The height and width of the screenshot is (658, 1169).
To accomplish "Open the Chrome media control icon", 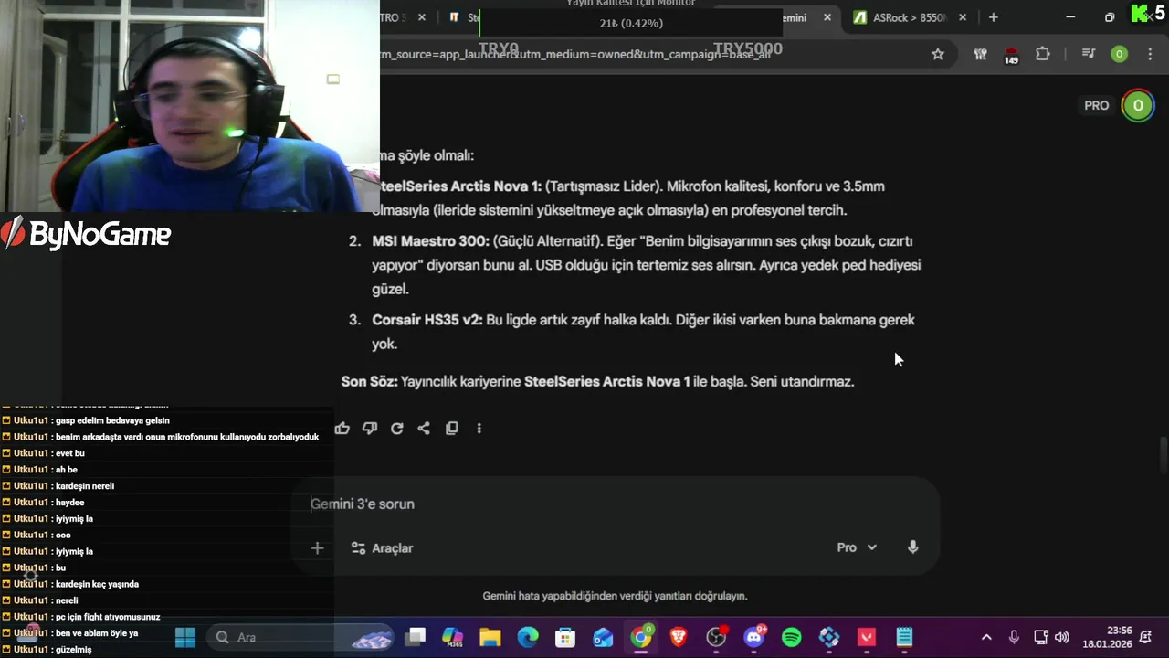I will [1088, 54].
